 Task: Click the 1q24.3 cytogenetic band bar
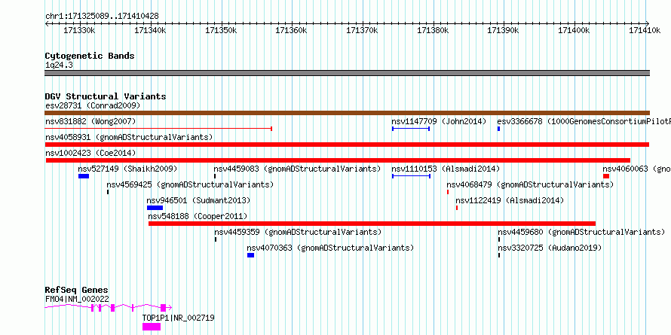pos(347,73)
